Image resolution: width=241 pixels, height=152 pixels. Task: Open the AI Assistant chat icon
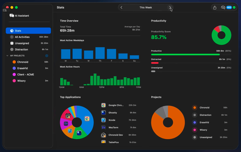pos(12,16)
